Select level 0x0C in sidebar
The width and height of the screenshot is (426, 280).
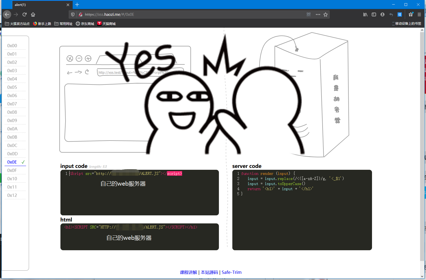pyautogui.click(x=15, y=145)
